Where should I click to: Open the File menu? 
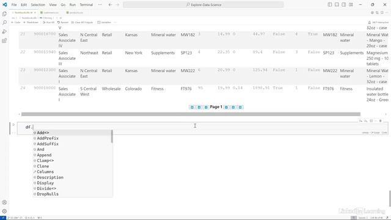click(14, 5)
